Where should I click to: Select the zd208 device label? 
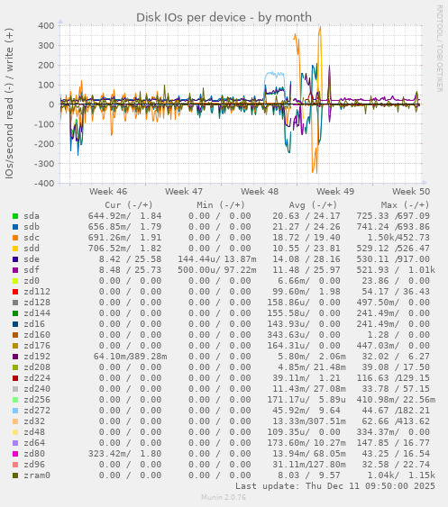[37, 367]
